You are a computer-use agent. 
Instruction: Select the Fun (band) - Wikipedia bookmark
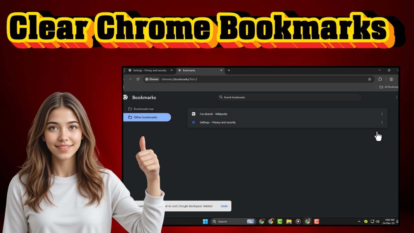coord(287,114)
